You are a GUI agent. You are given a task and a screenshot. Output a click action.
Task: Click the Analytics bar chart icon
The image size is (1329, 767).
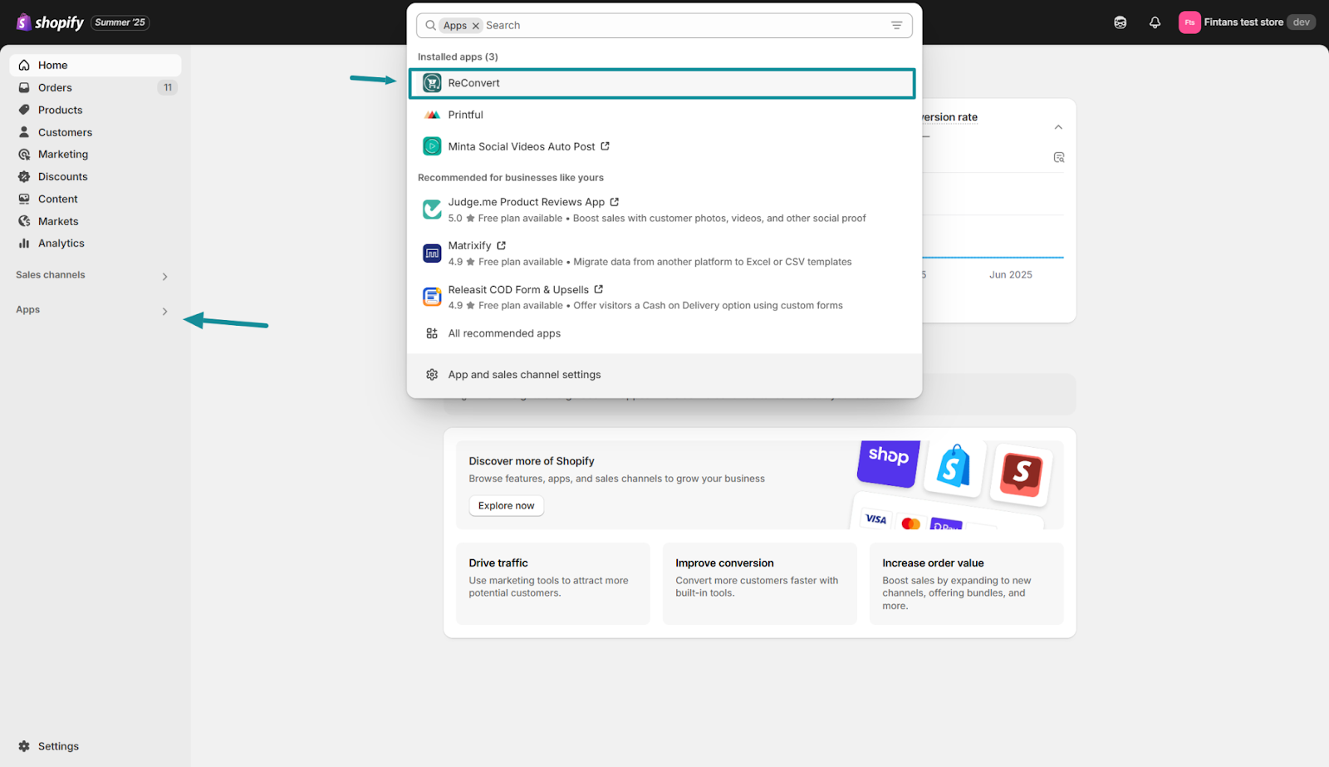24,243
